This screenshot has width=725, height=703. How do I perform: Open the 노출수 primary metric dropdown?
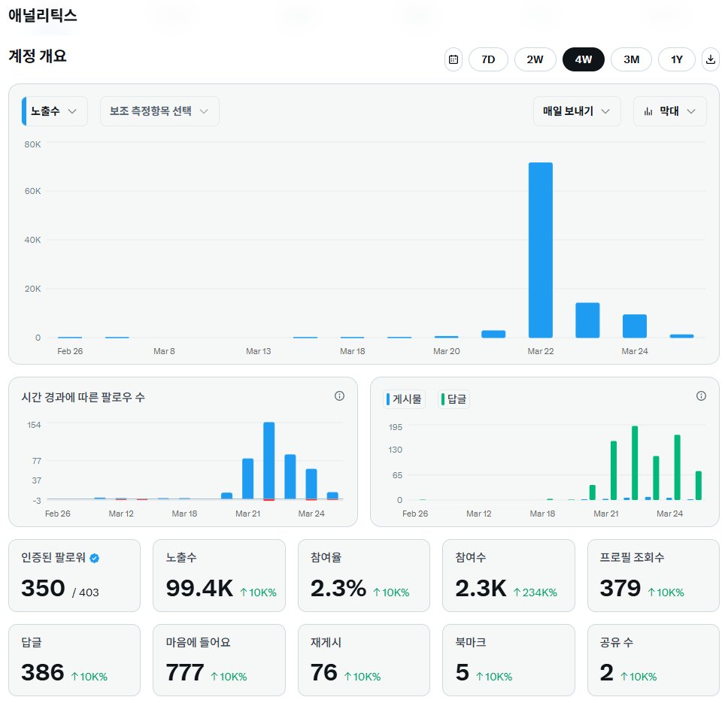(55, 111)
